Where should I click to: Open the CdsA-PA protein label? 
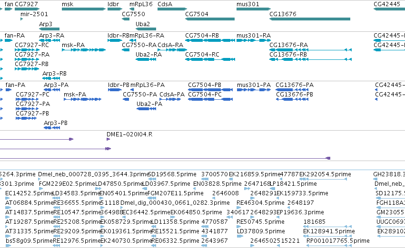pos(172,95)
